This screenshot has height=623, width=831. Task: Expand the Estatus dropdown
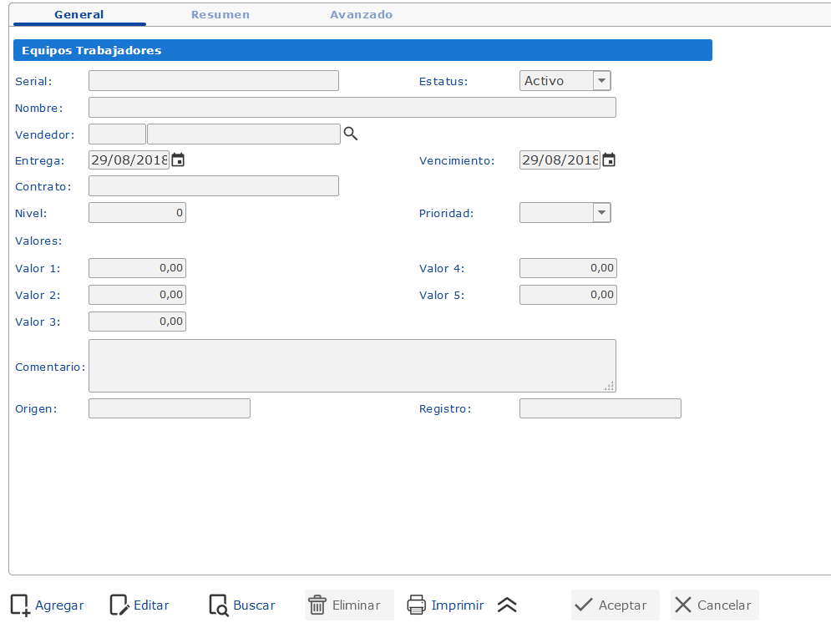pos(601,81)
